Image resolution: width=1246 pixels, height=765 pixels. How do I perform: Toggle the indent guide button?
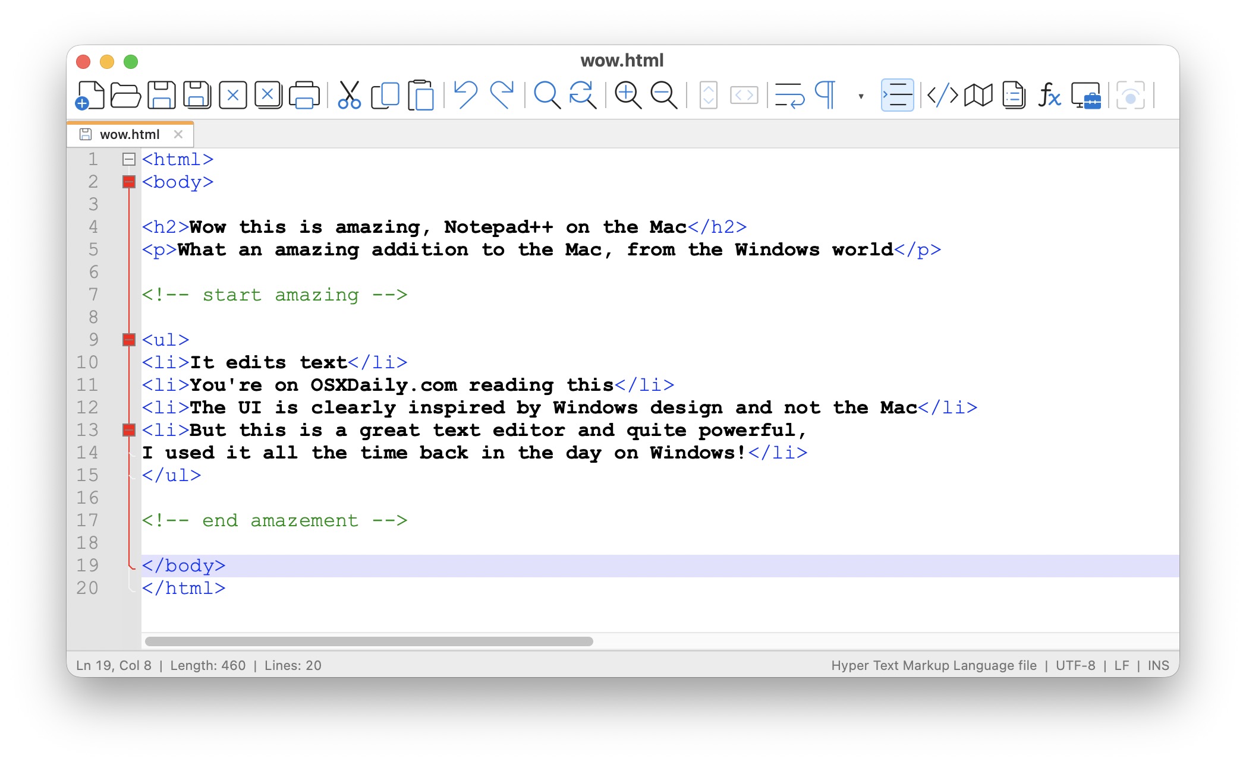(896, 95)
